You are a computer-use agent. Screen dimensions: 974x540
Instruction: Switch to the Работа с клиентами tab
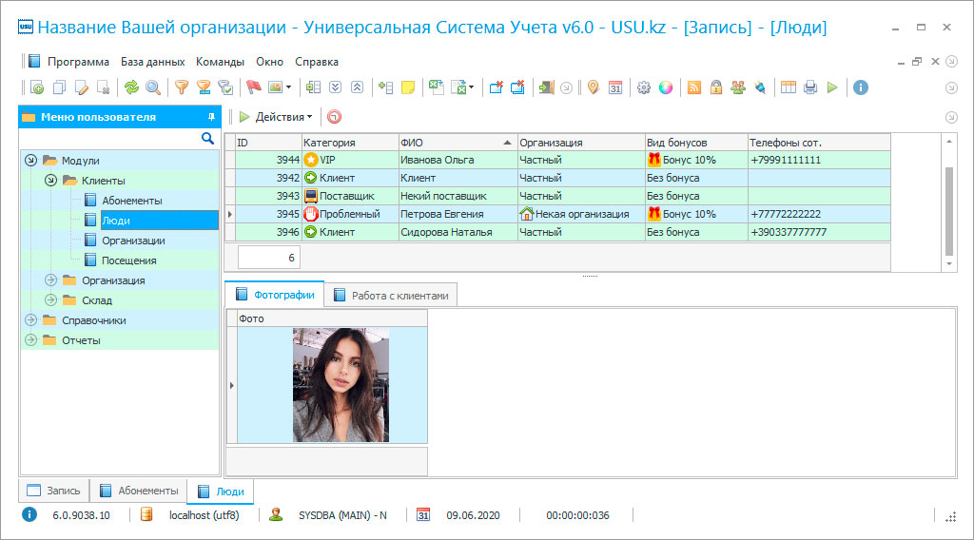390,296
